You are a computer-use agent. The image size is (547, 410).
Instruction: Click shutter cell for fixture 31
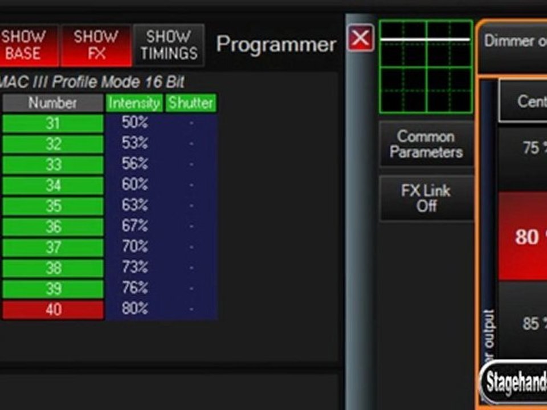click(x=191, y=123)
